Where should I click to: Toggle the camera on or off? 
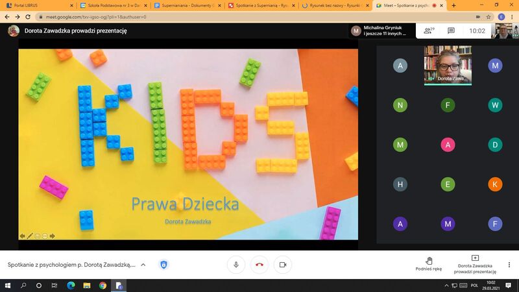tap(282, 265)
